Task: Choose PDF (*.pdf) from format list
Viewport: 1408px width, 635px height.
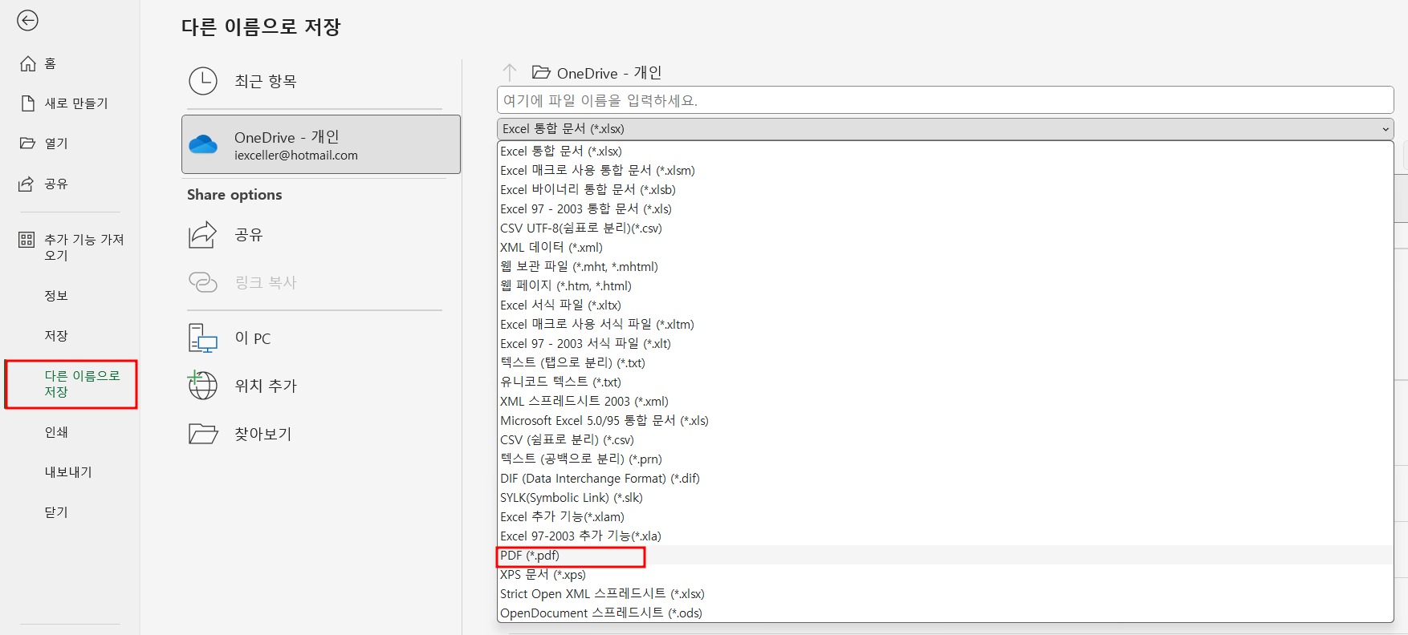Action: click(530, 556)
